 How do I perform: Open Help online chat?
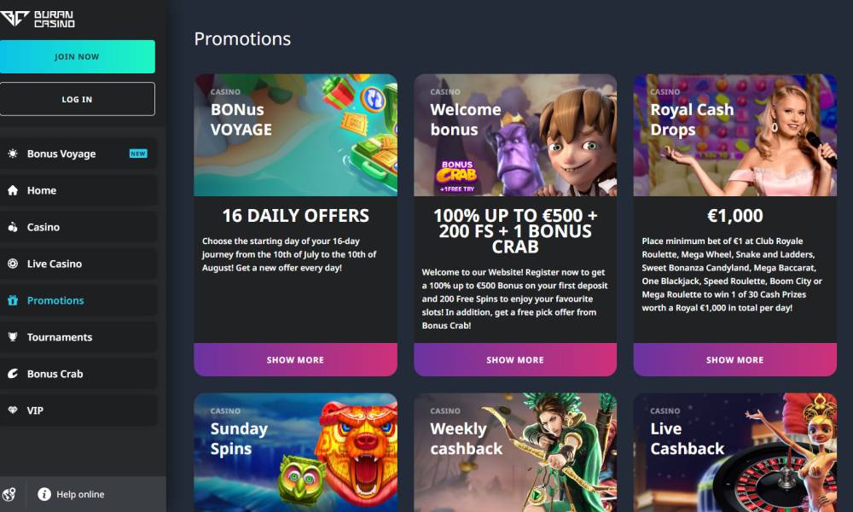click(x=71, y=494)
